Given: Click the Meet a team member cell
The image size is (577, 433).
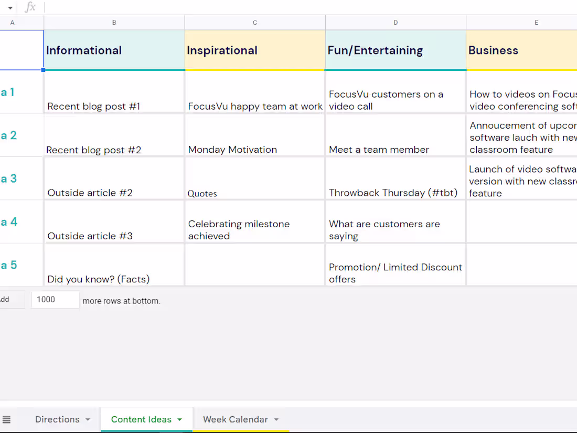Looking at the screenshot, I should [396, 135].
